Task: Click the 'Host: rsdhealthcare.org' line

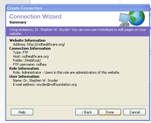Action: (x=31, y=56)
